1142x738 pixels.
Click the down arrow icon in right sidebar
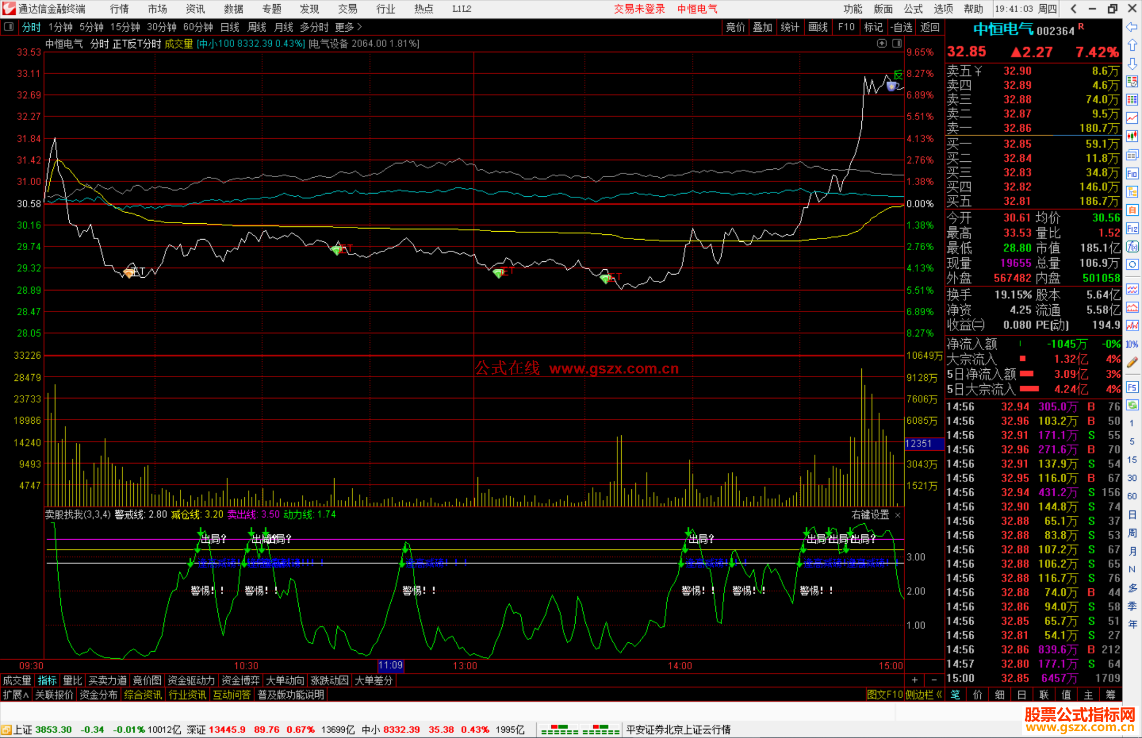pos(1132,63)
